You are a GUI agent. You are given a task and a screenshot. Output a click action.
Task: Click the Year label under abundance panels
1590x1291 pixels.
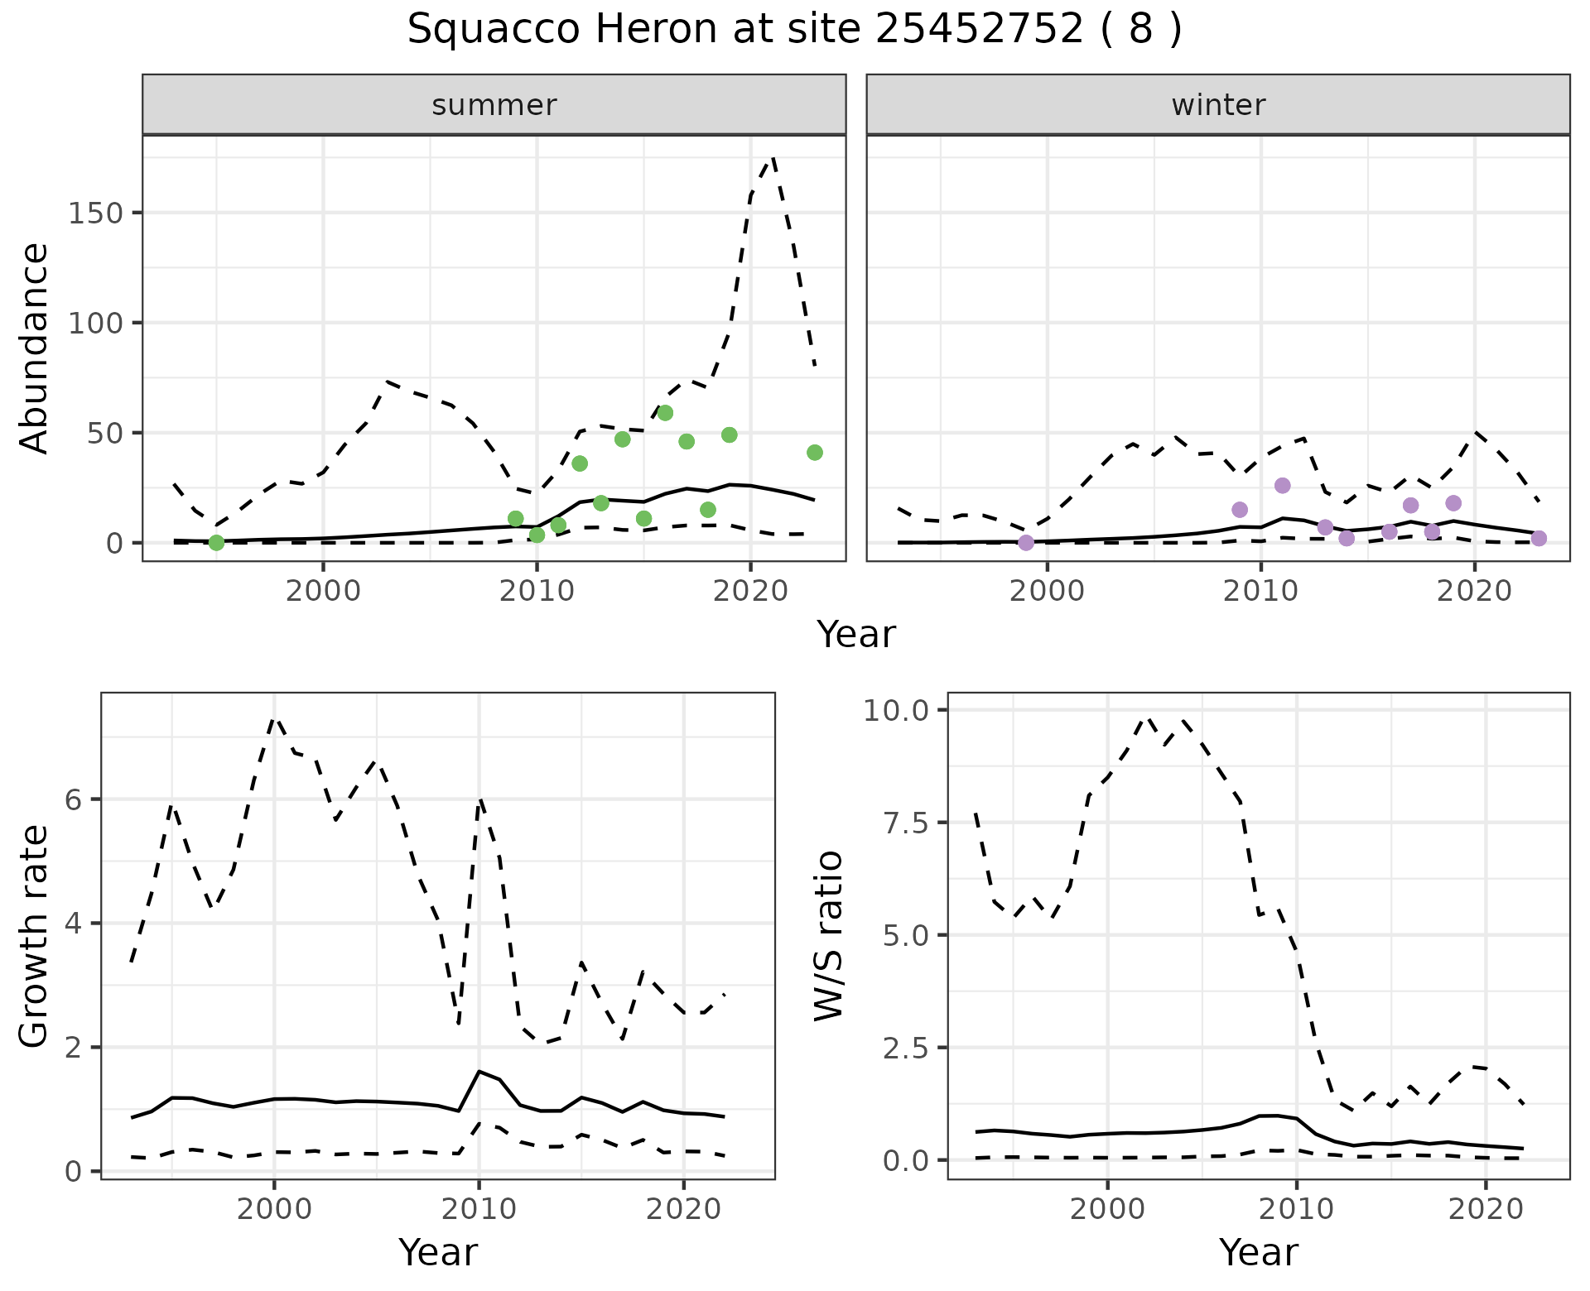click(856, 635)
